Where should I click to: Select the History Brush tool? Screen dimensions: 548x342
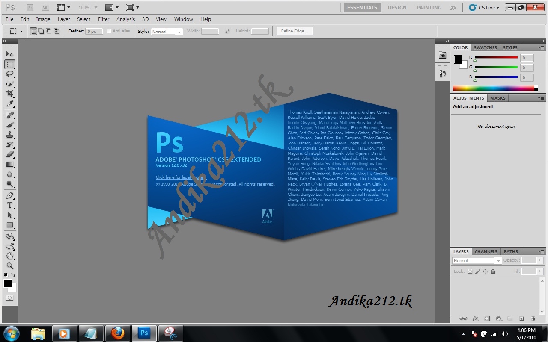click(x=10, y=145)
